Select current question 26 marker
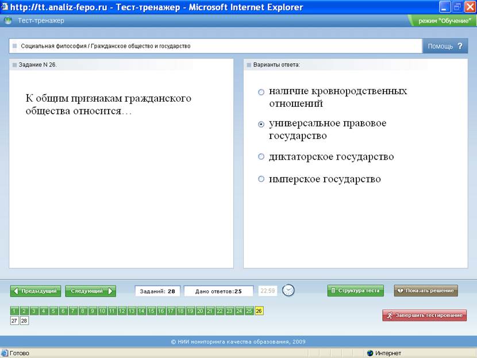This screenshot has height=358, width=477. [259, 311]
